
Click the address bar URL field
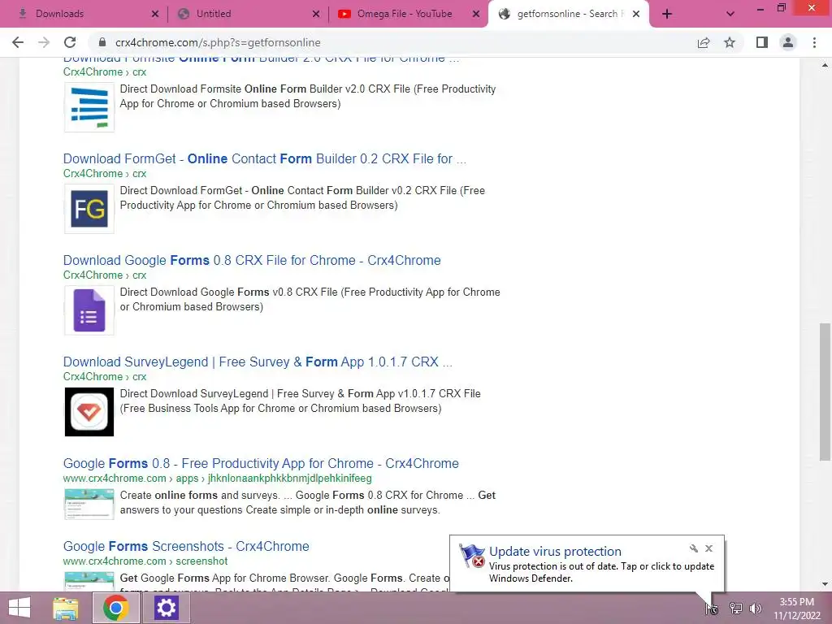coord(392,42)
